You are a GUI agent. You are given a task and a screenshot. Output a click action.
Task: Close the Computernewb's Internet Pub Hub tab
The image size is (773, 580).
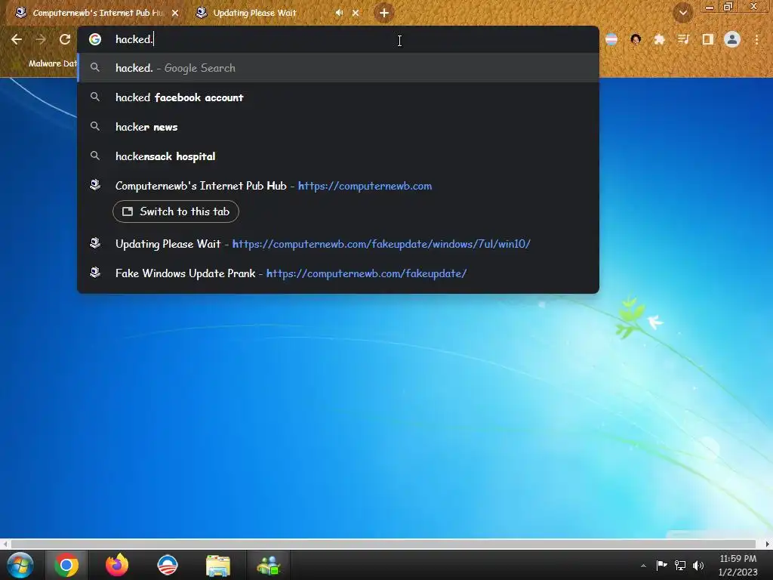[x=175, y=13]
